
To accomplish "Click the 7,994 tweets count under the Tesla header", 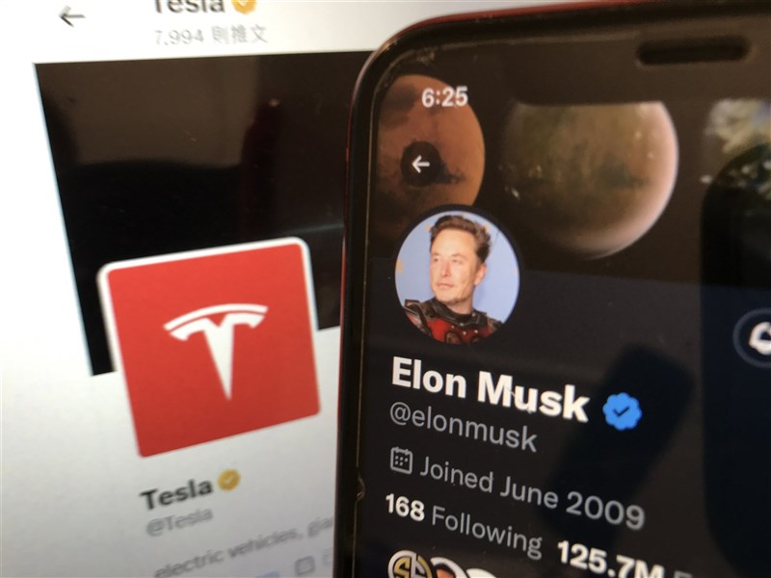I will pyautogui.click(x=211, y=35).
